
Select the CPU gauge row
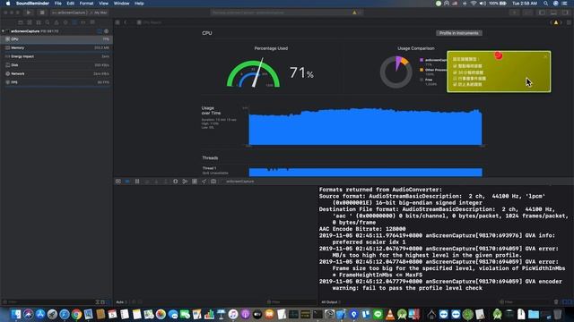[x=57, y=39]
